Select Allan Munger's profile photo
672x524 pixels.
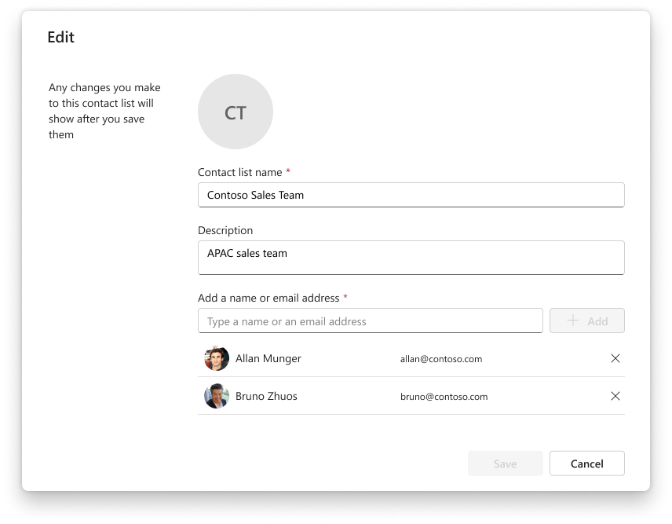pos(216,358)
